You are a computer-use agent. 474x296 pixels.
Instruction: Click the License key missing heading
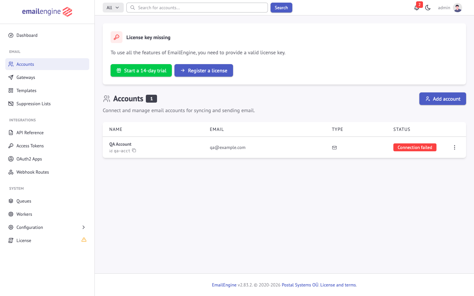[x=148, y=37]
